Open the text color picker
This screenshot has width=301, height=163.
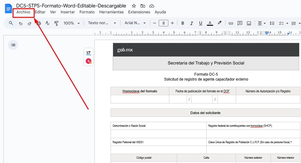[210, 23]
